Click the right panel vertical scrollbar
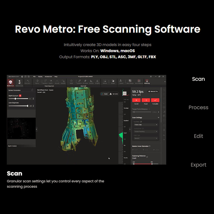Viewport: 214px width, 214px height. pyautogui.click(x=161, y=105)
